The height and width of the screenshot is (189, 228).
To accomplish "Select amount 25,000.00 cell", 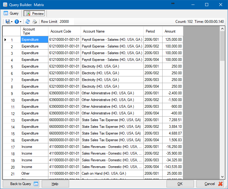I will coord(173,173).
